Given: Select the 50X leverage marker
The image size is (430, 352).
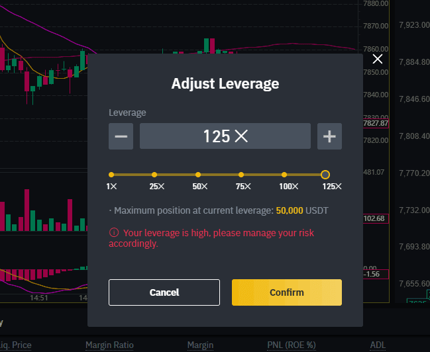Looking at the screenshot, I should (x=198, y=175).
